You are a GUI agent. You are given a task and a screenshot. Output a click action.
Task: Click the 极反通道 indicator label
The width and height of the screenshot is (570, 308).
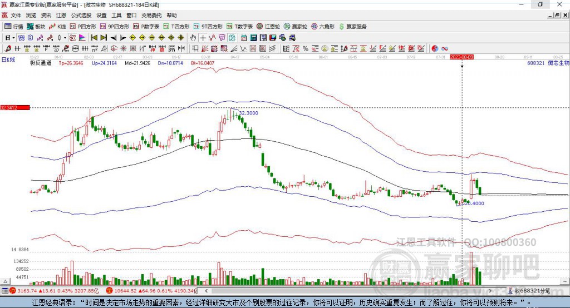(x=41, y=63)
